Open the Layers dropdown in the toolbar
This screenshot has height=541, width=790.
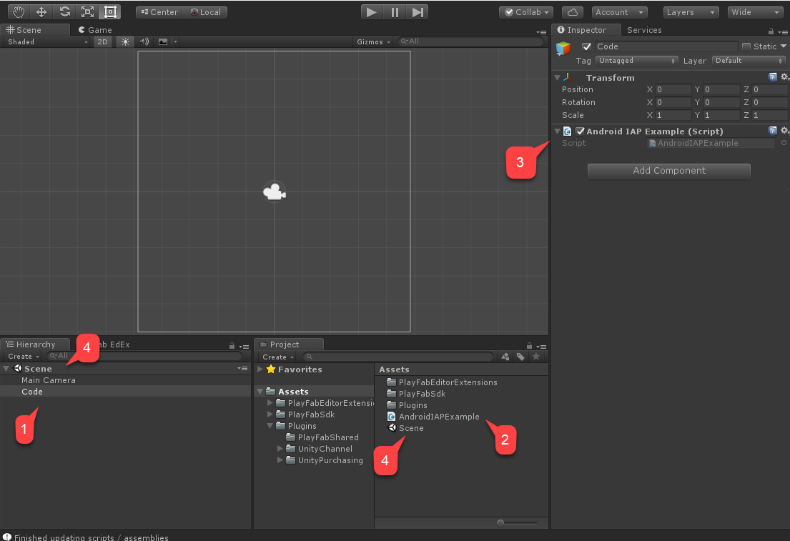[690, 11]
